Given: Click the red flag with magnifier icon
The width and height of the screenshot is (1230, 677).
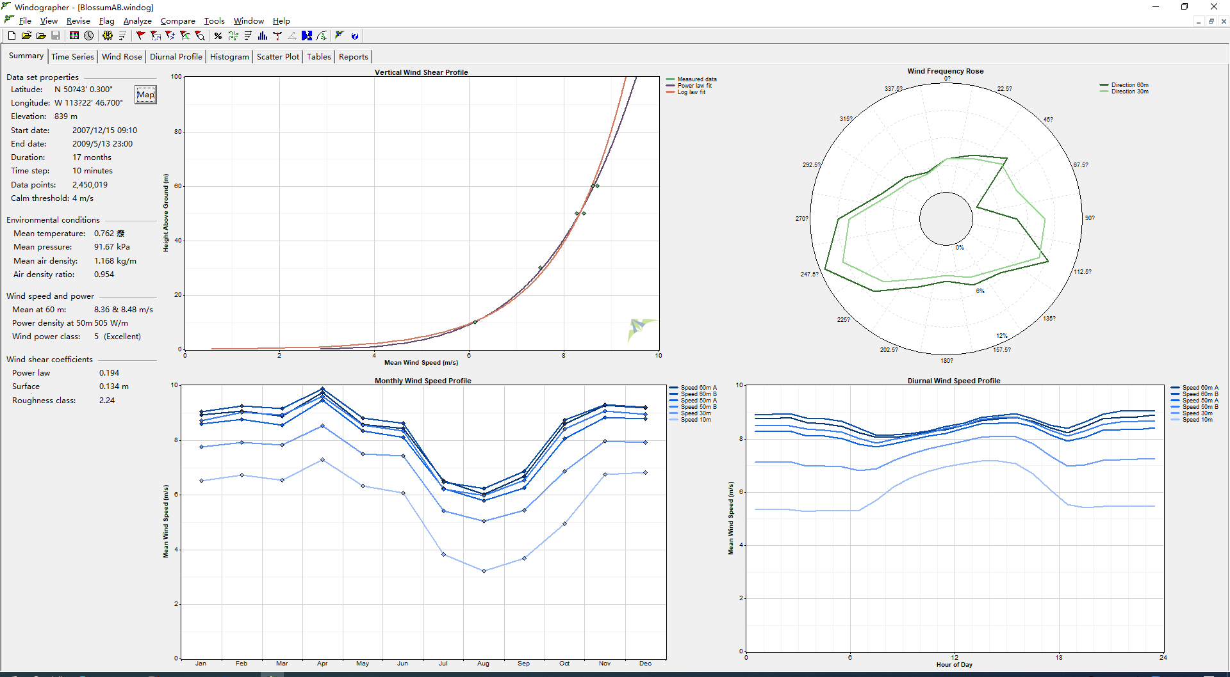Looking at the screenshot, I should coord(200,36).
